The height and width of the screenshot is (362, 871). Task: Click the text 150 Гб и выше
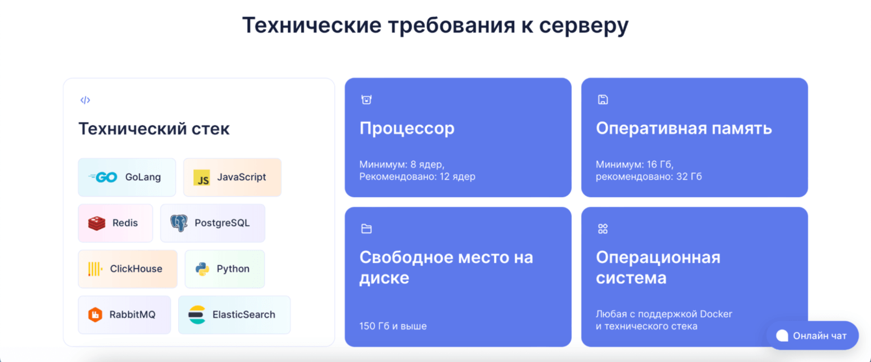click(393, 326)
